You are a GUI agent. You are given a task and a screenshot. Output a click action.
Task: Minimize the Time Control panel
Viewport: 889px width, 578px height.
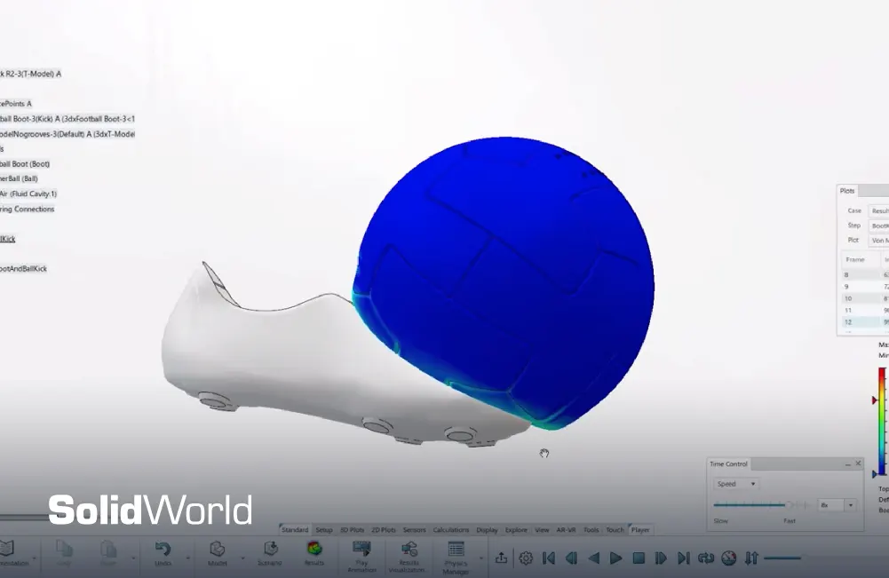point(847,464)
